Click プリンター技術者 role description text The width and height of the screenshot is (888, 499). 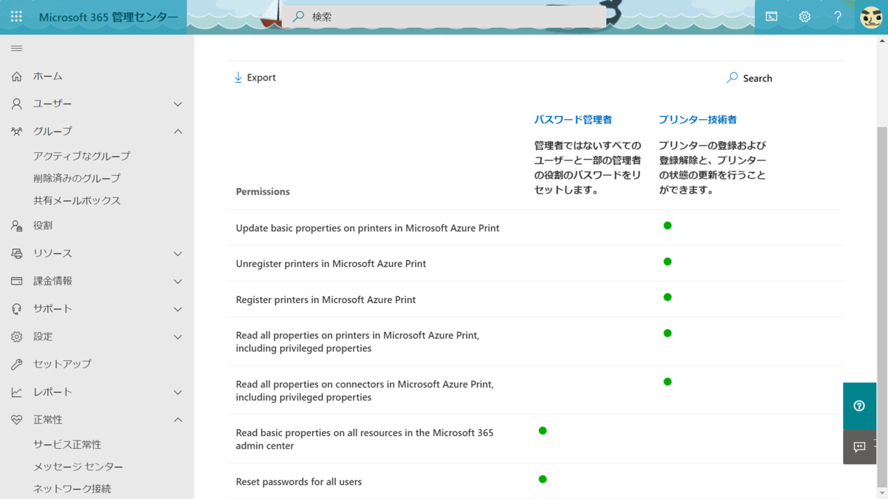(x=712, y=168)
